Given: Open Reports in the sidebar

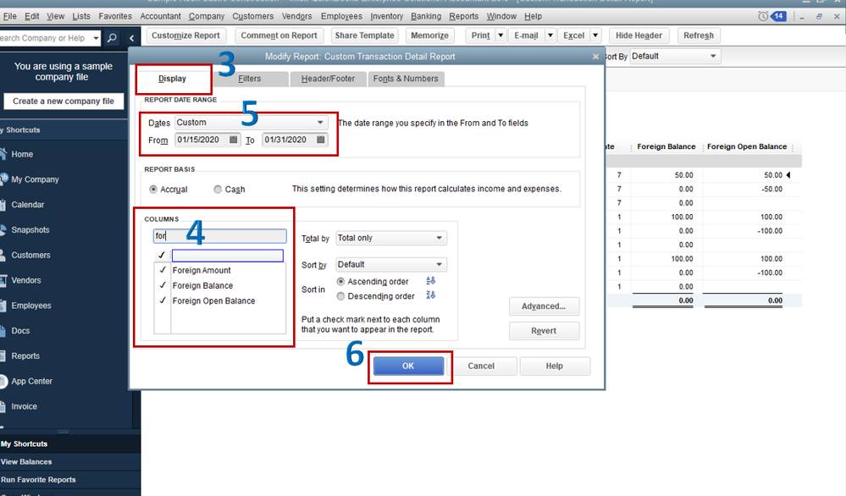Looking at the screenshot, I should click(x=25, y=355).
